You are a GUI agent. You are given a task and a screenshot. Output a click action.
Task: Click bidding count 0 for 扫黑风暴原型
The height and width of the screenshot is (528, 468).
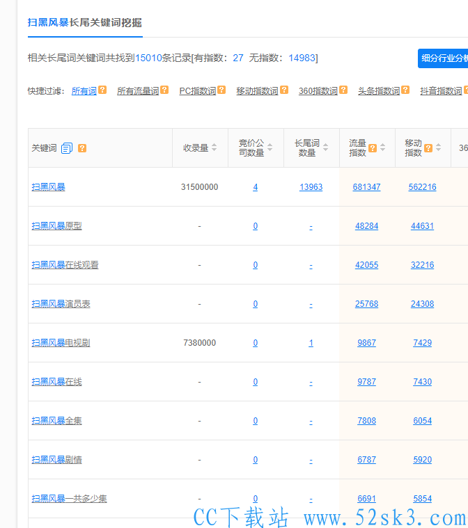(256, 226)
